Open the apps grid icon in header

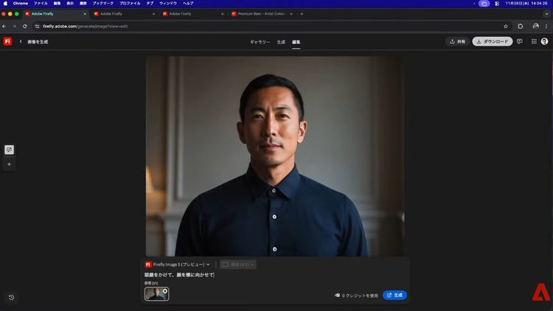533,41
